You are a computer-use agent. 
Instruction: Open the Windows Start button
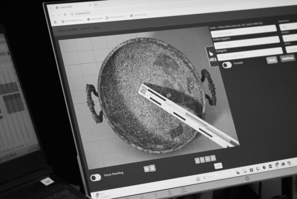[x=198, y=179]
